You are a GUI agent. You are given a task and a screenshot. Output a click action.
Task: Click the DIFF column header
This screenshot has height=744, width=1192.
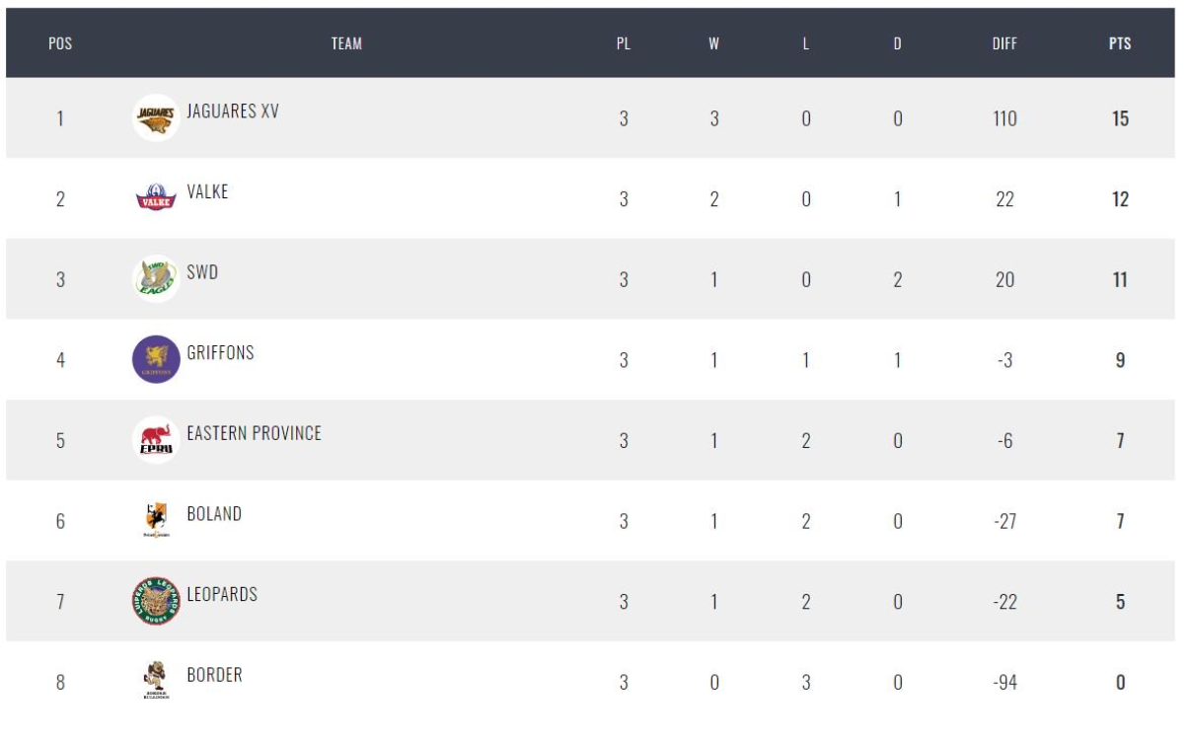tap(1005, 43)
